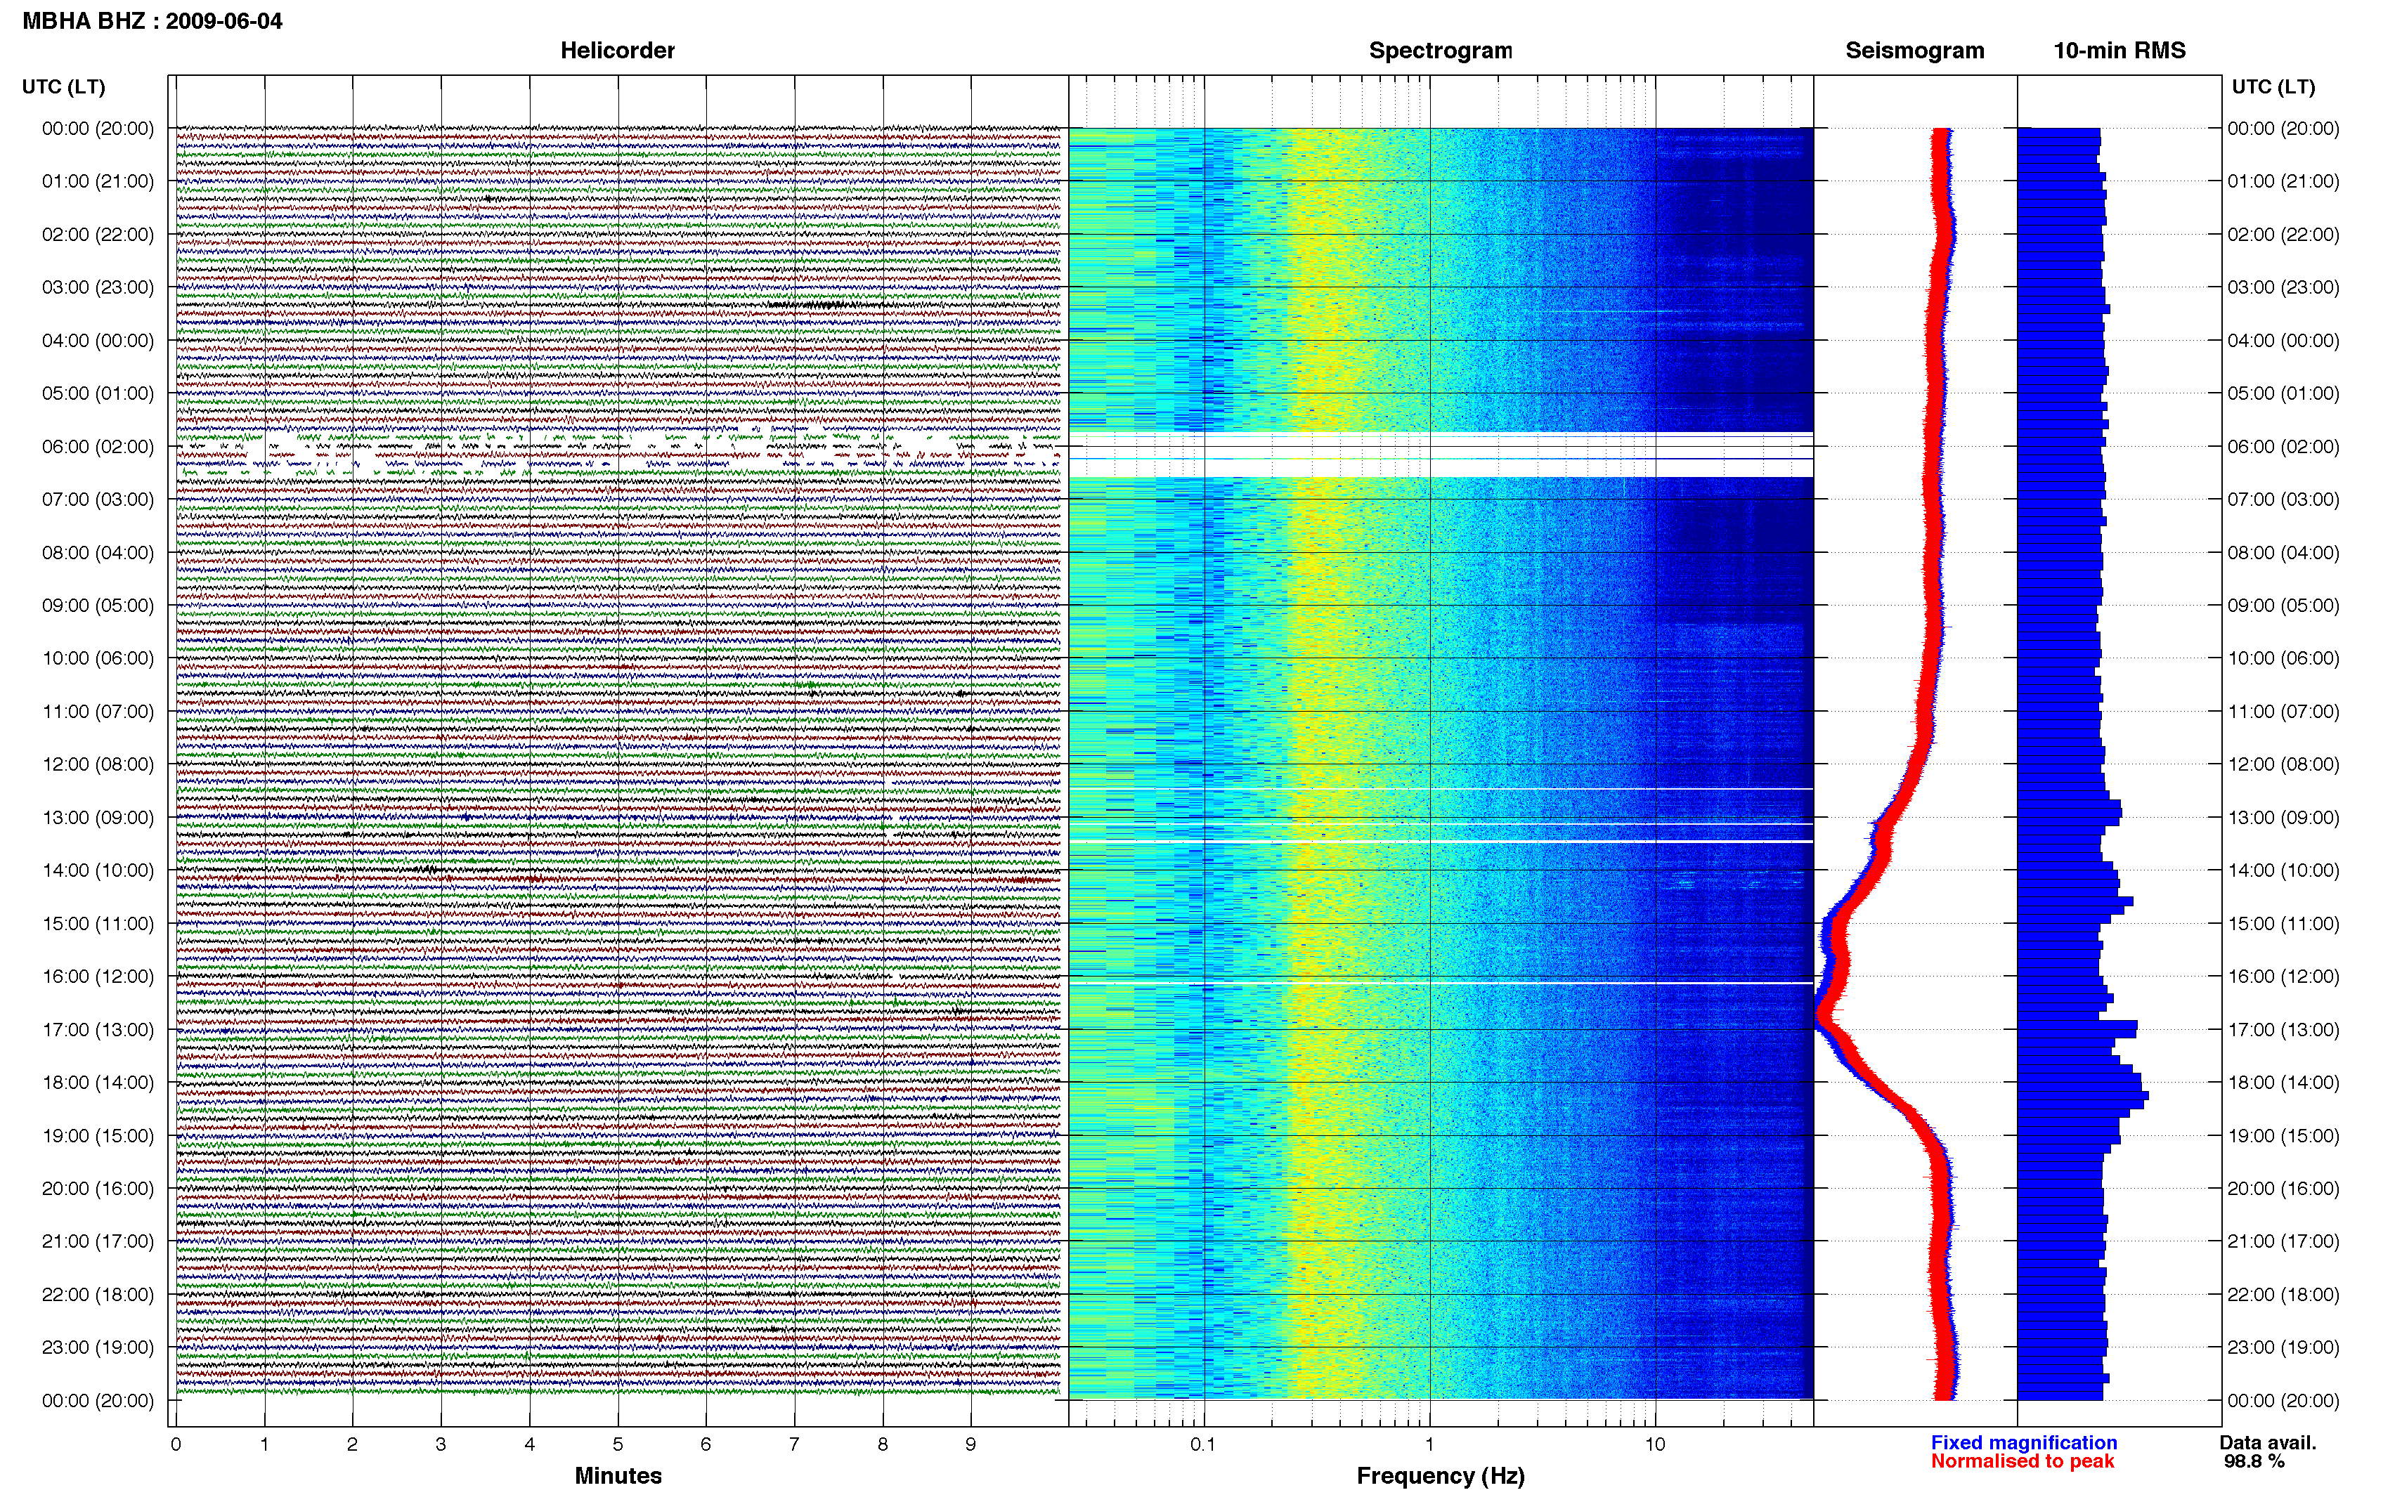2402x1502 pixels.
Task: Click left-axis time label '02:00 (22:00)'
Action: coord(98,235)
